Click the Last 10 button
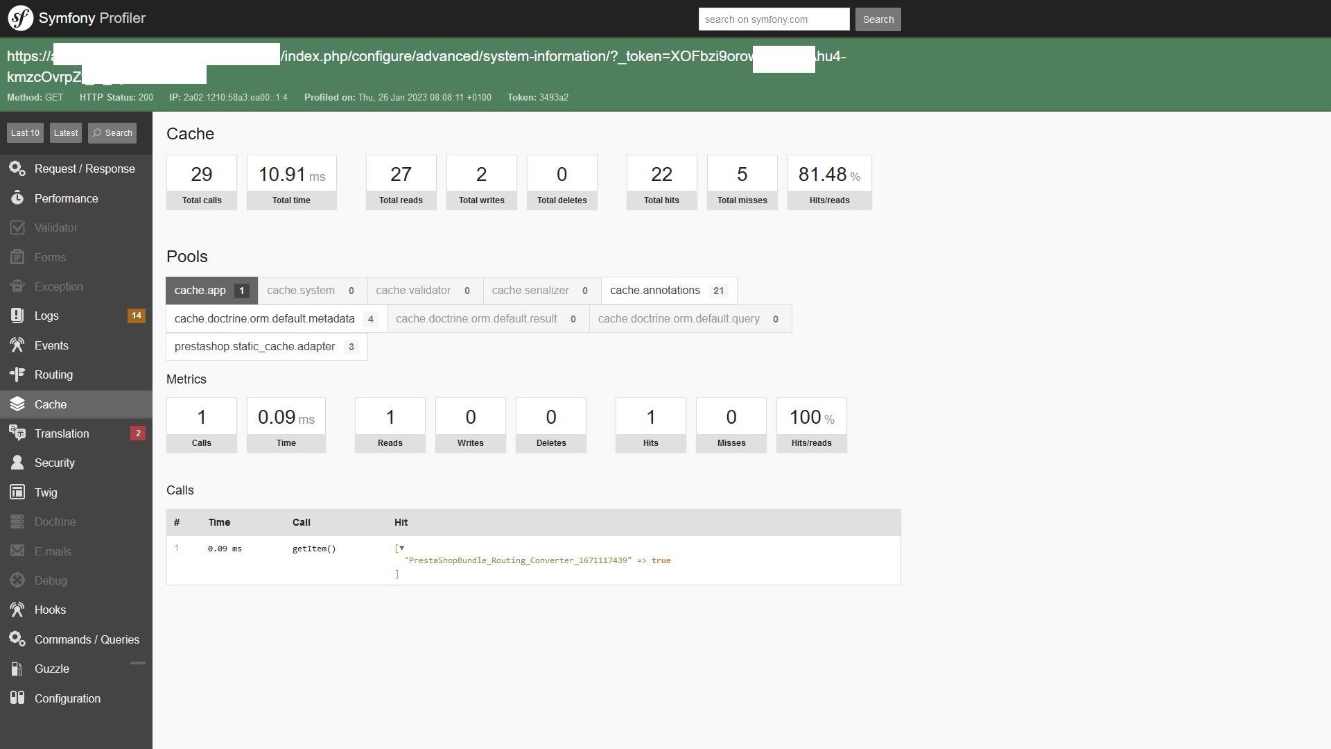 coord(25,133)
